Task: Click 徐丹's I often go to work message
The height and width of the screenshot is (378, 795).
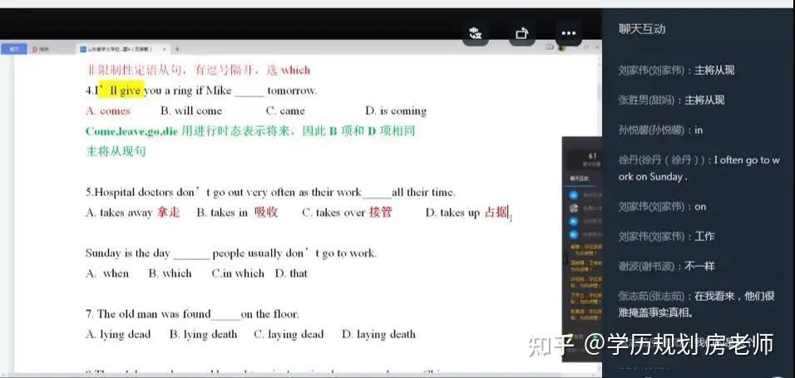Action: [x=699, y=168]
